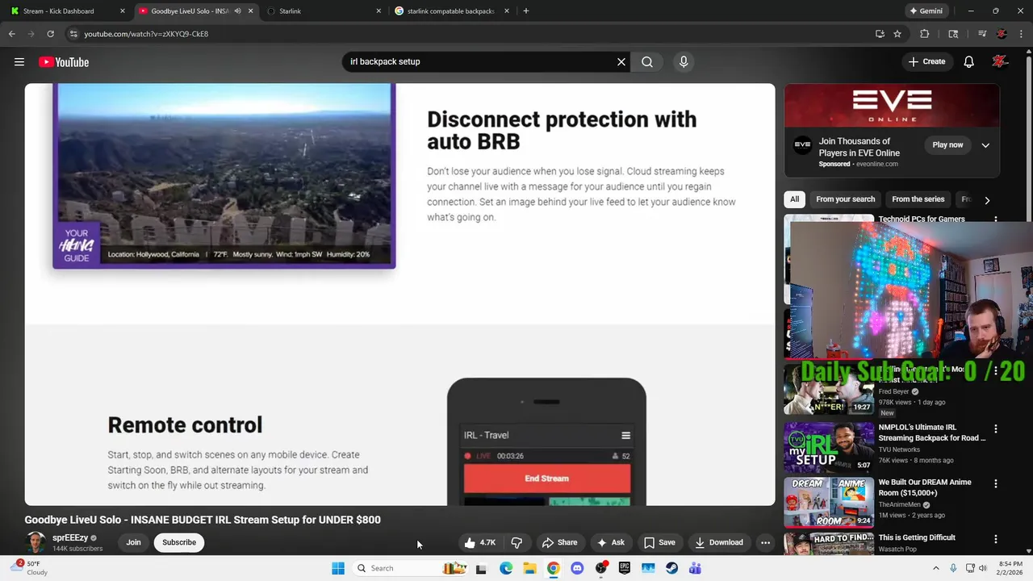
Task: Open the sprEEEzy channel avatar
Action: 36,542
